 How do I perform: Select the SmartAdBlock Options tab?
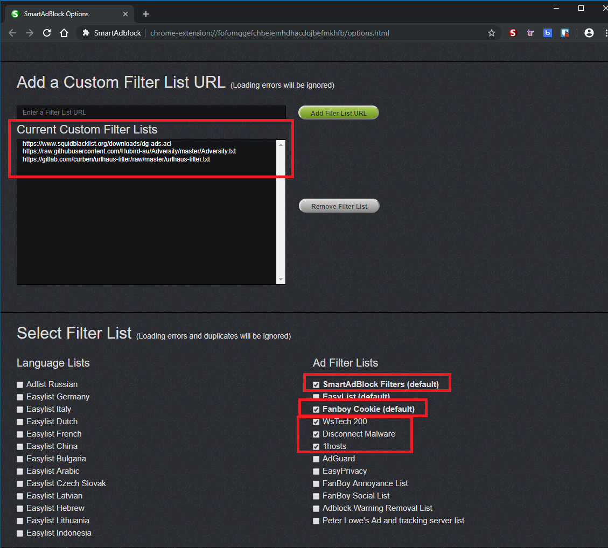[x=69, y=14]
